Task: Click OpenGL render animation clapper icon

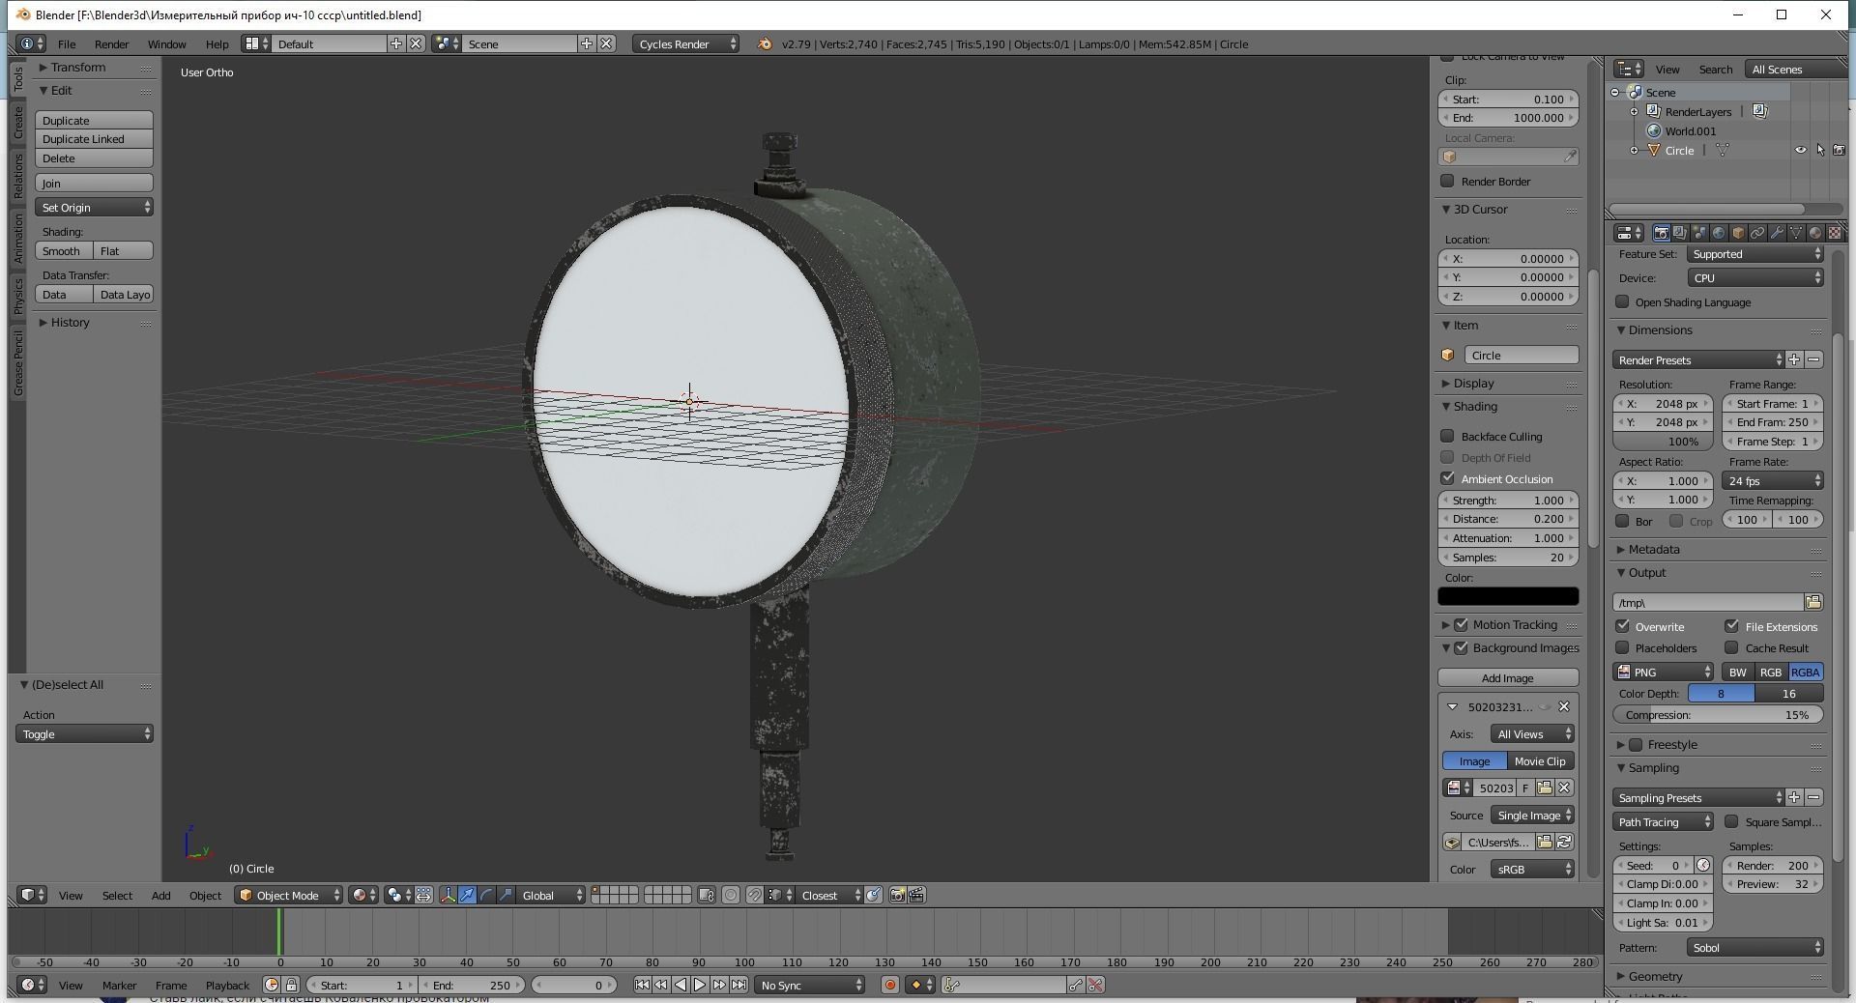Action: click(916, 896)
